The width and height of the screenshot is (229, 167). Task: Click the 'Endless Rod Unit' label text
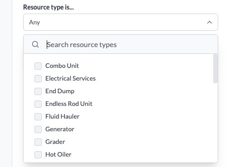click(69, 104)
